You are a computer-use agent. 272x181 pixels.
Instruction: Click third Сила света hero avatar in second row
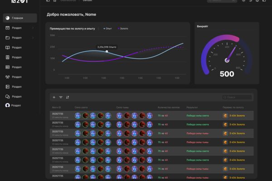(x=93, y=124)
